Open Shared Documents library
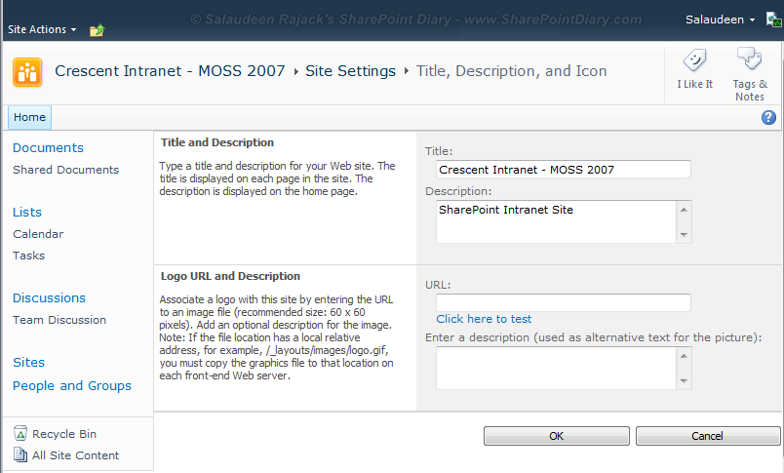Viewport: 784px width, 473px height. (x=66, y=170)
